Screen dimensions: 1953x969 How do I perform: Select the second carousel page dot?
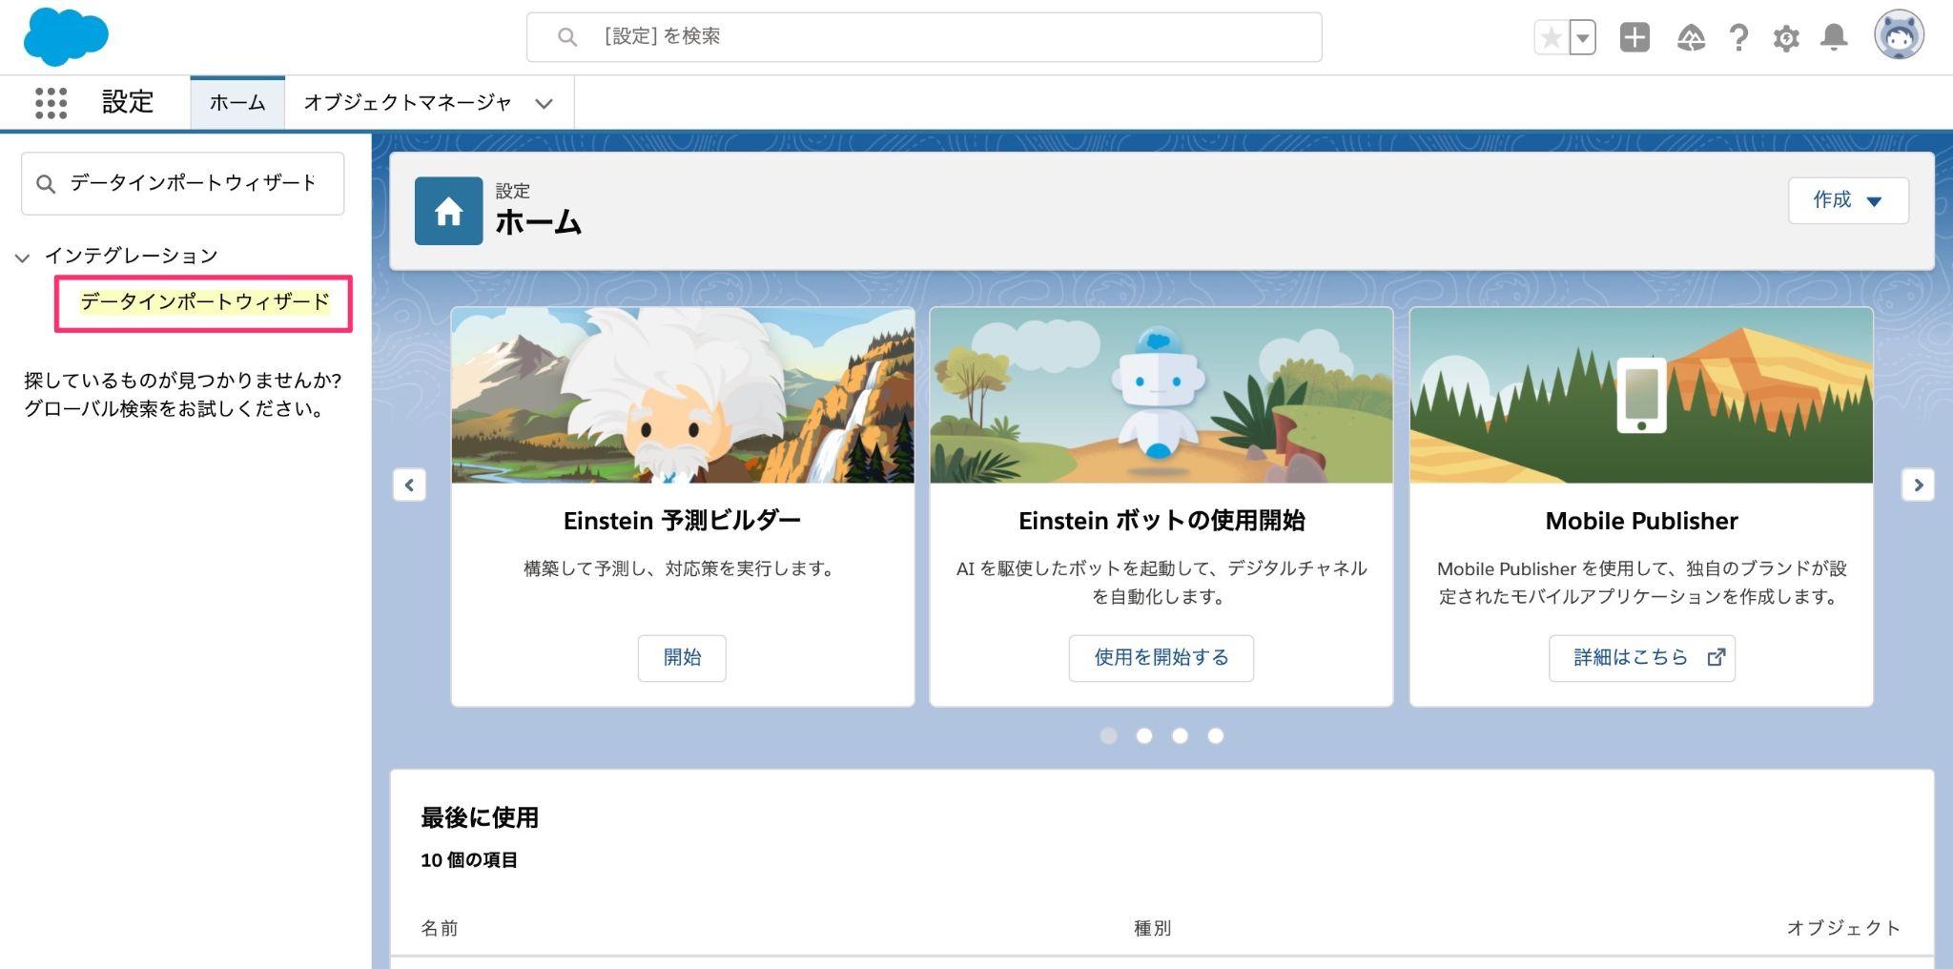click(x=1144, y=735)
